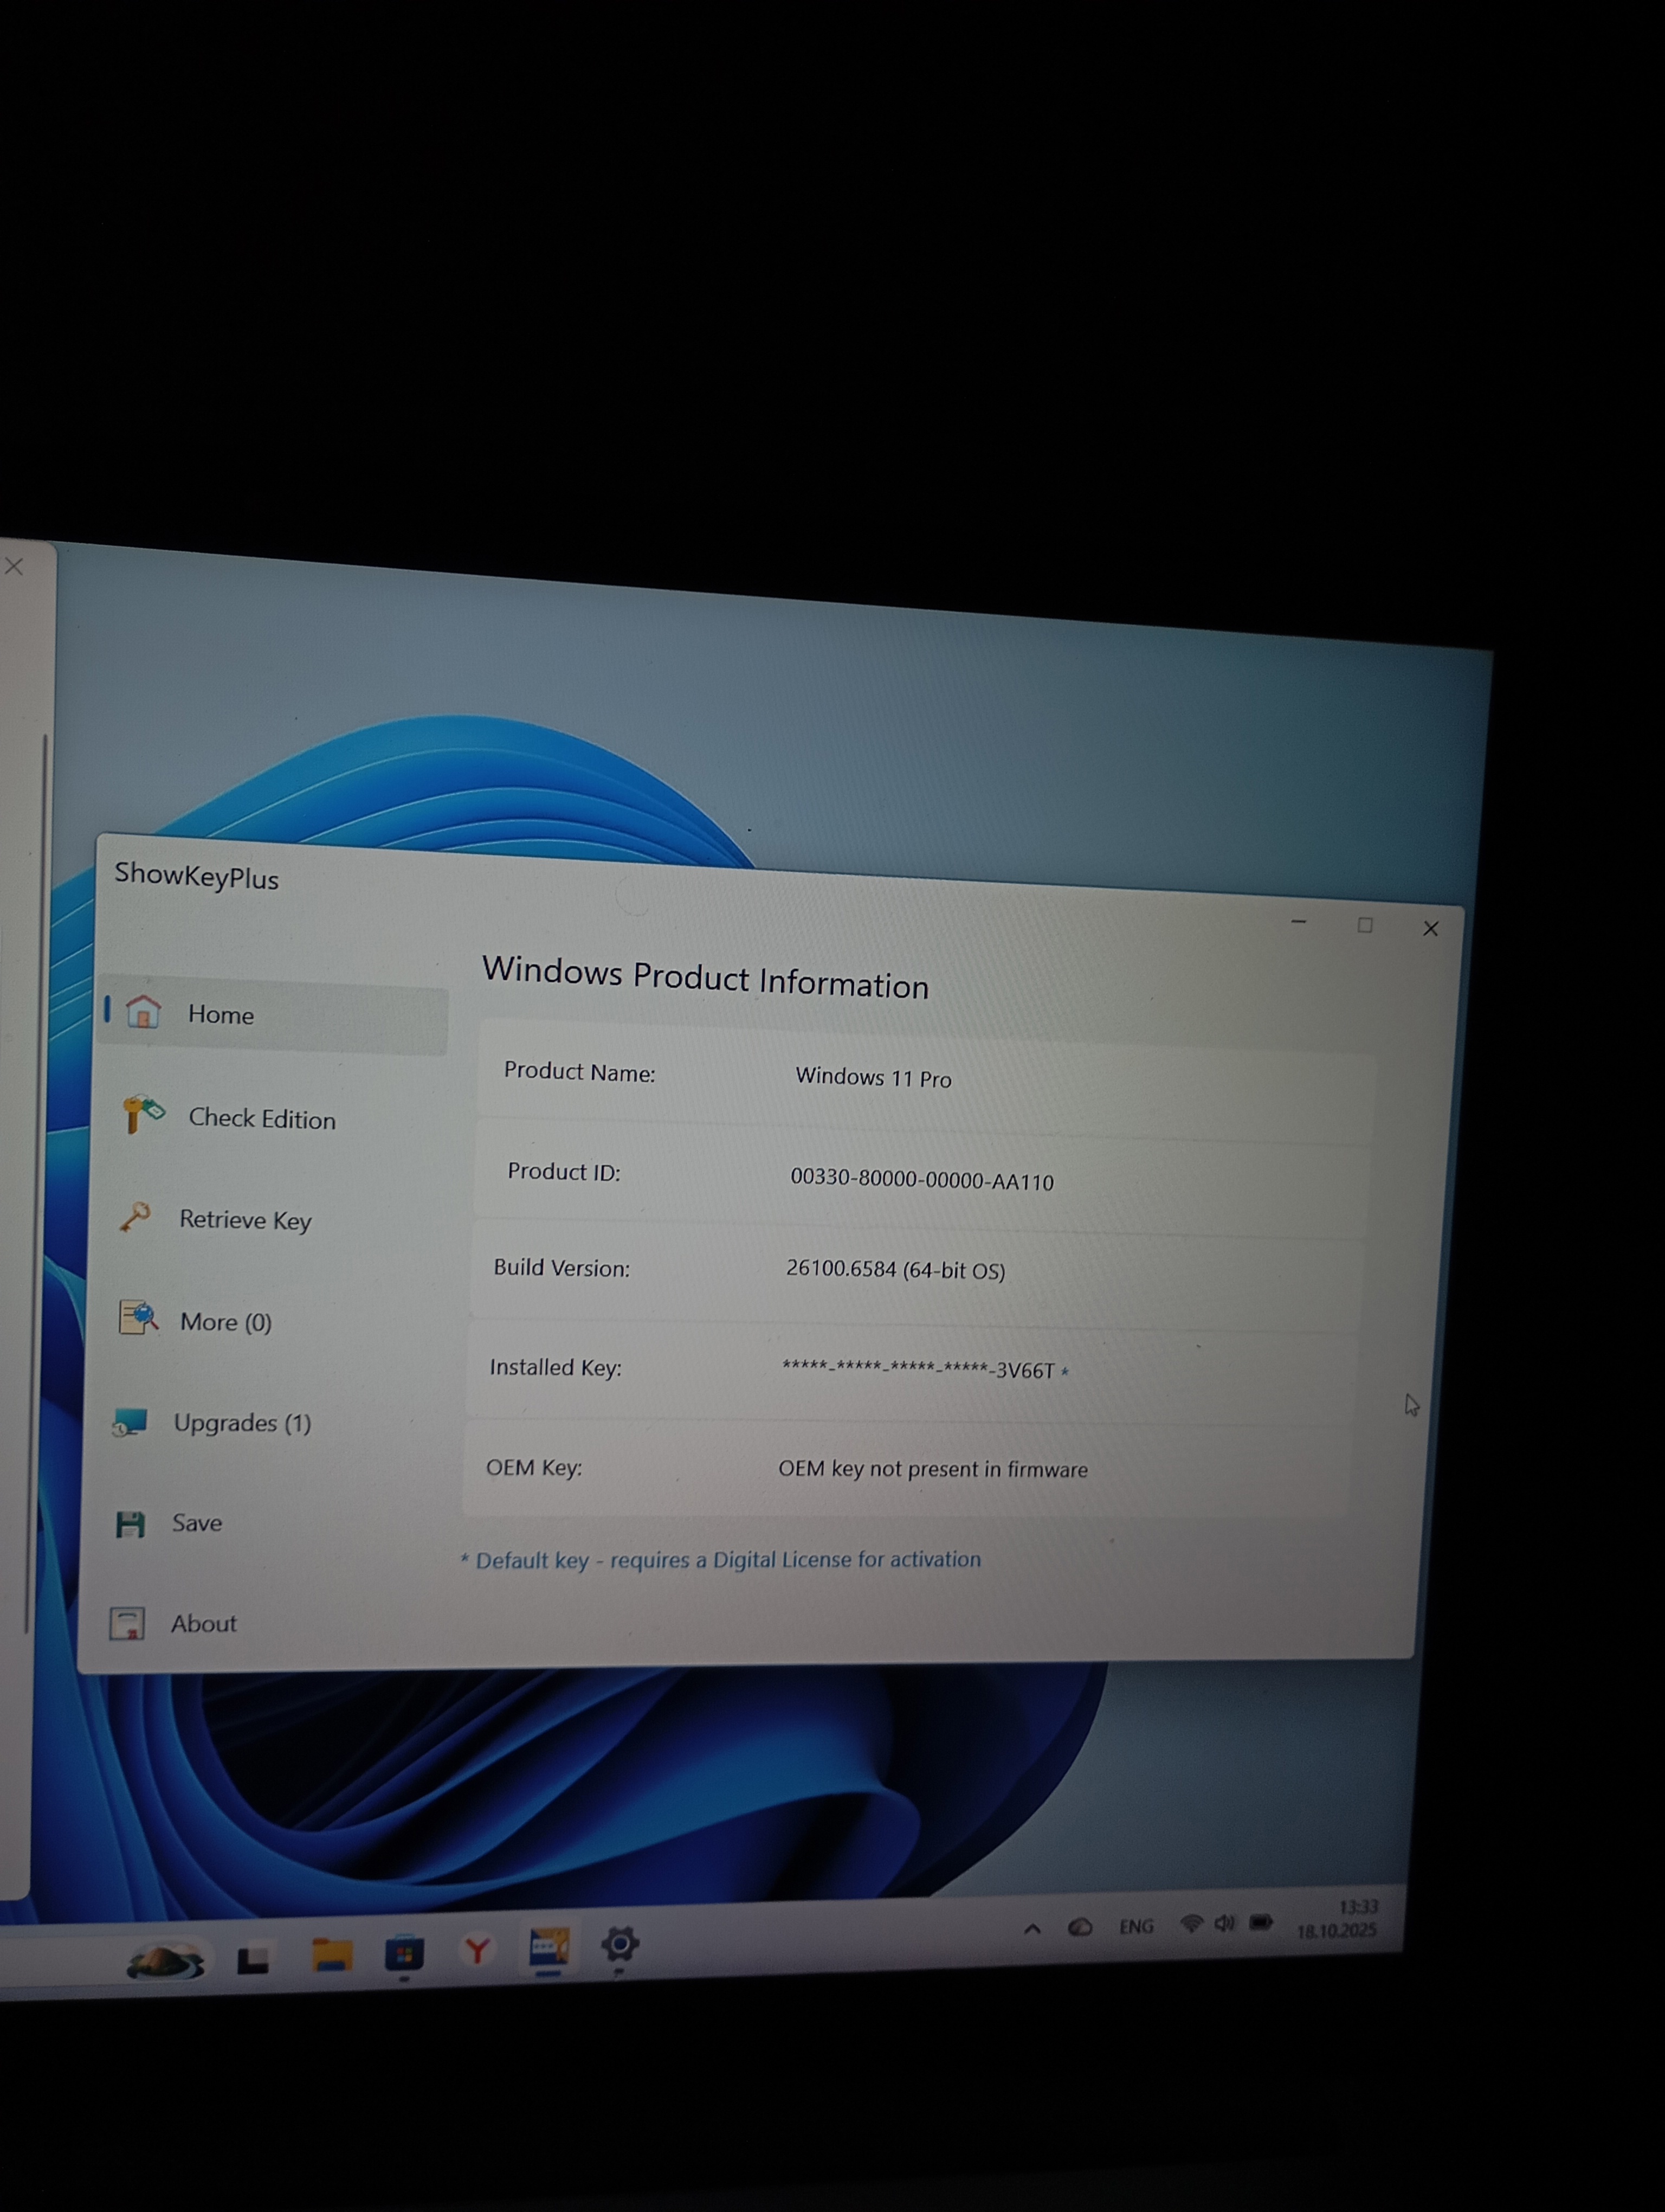Click the Windows Product Information heading

point(706,977)
